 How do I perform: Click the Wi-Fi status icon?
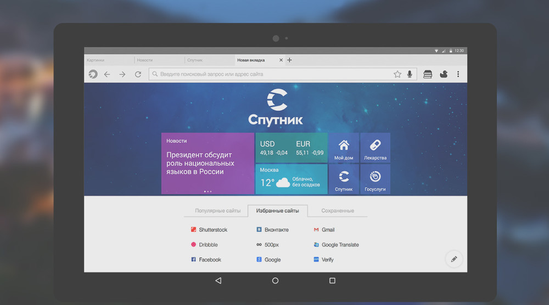pos(436,50)
